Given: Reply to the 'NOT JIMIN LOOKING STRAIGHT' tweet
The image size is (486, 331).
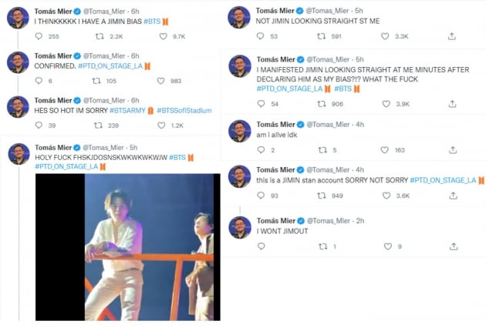Looking at the screenshot, I should 261,36.
